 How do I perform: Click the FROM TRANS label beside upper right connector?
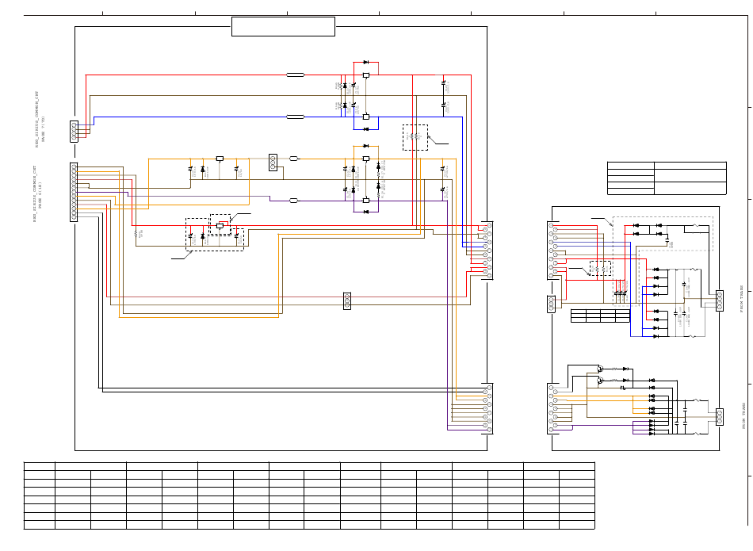pos(741,298)
